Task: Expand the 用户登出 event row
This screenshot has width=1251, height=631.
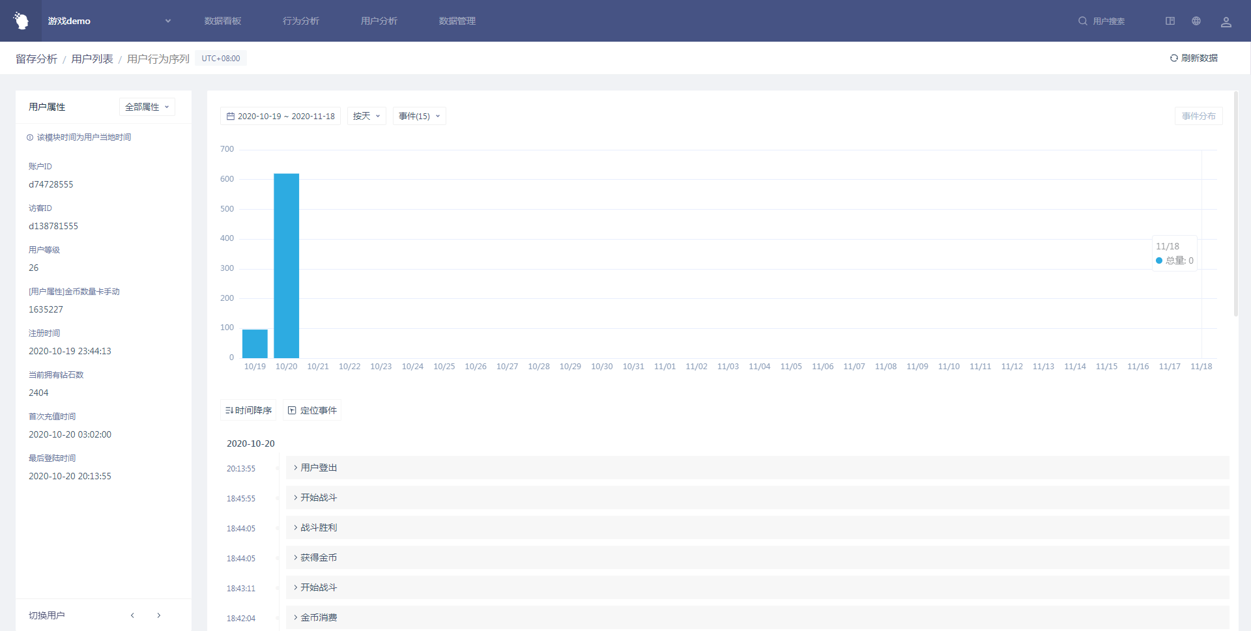Action: [318, 468]
